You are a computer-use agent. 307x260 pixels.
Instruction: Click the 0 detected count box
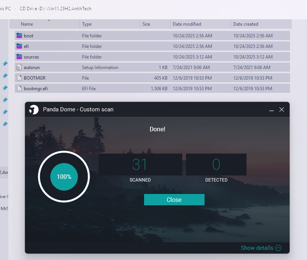click(x=216, y=165)
